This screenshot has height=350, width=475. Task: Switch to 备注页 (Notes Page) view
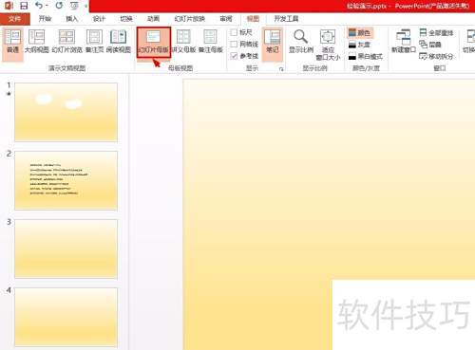point(94,42)
